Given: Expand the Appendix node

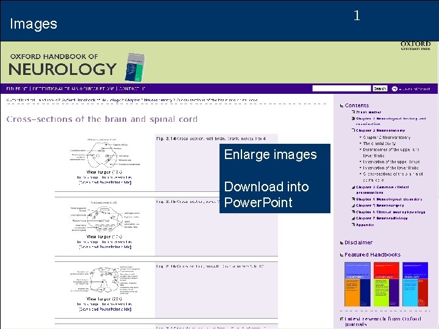Looking at the screenshot, I should point(353,225).
